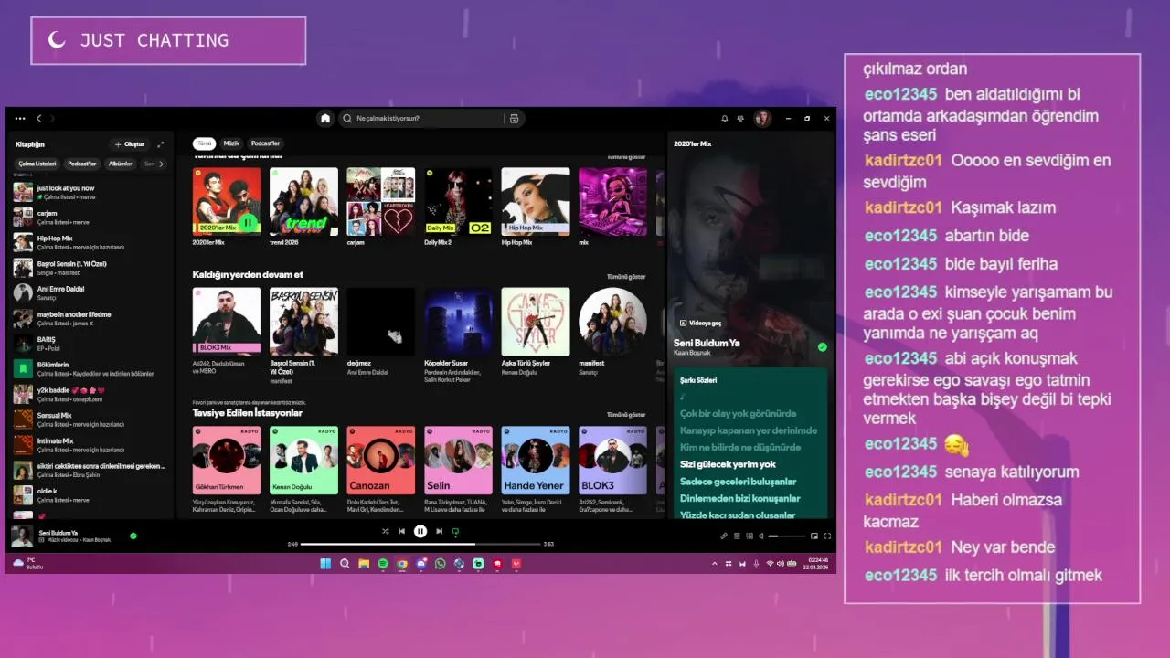Open WhatsApp from the taskbar
The image size is (1170, 658).
point(440,564)
